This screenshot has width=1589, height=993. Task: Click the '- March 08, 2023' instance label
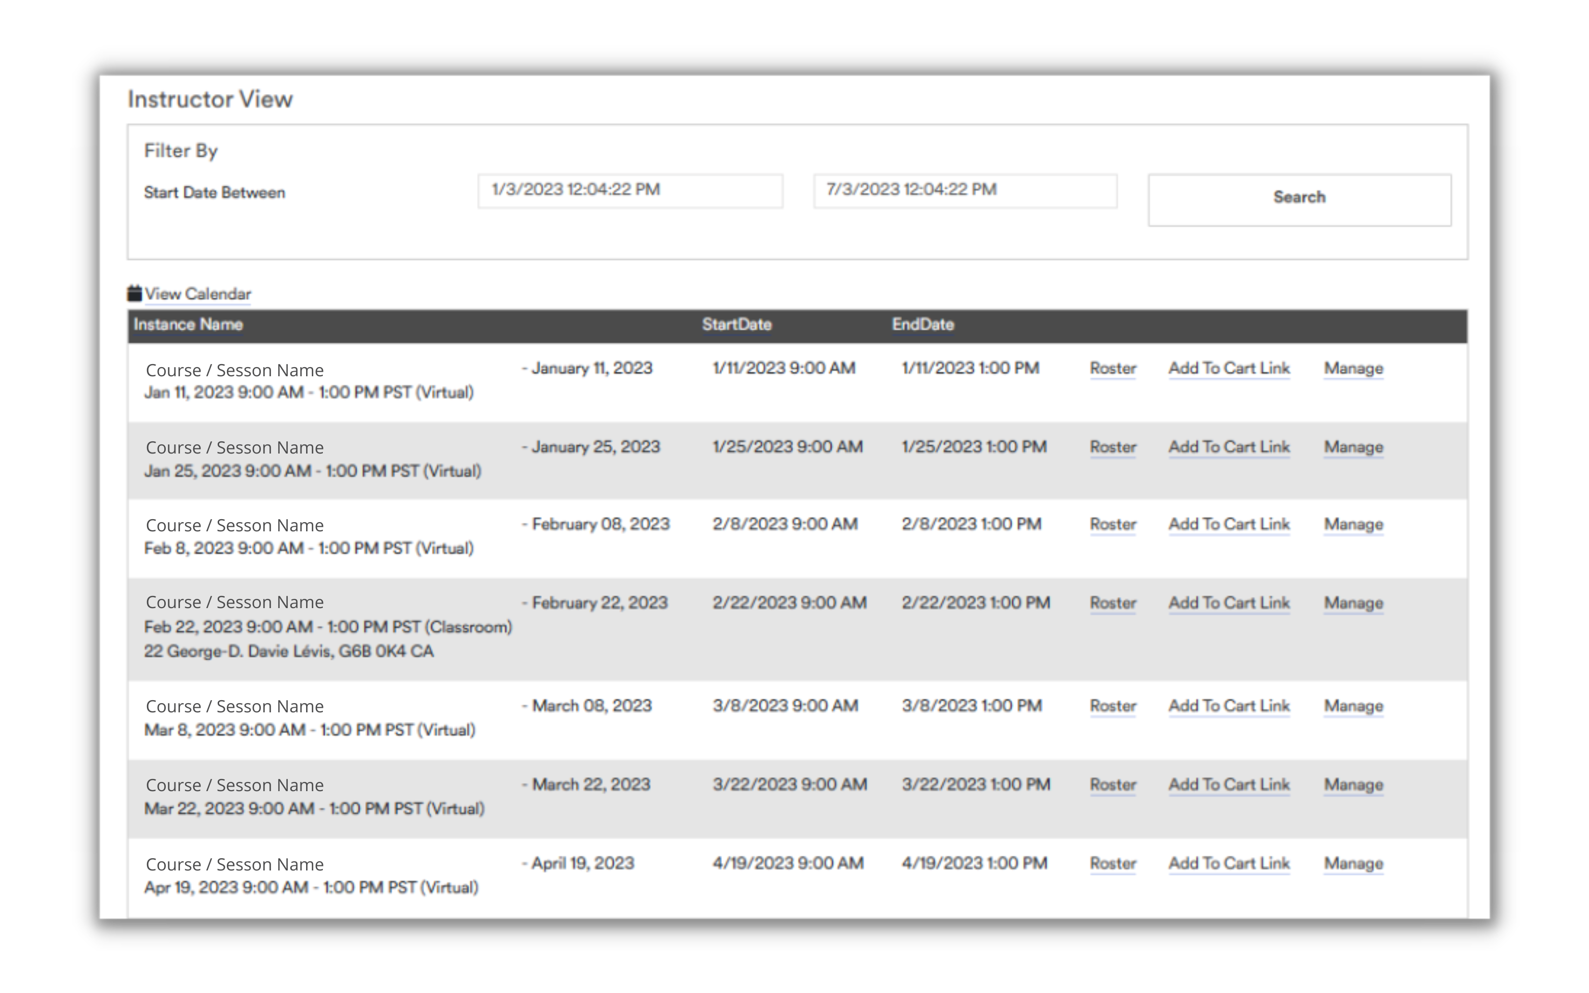(x=587, y=706)
